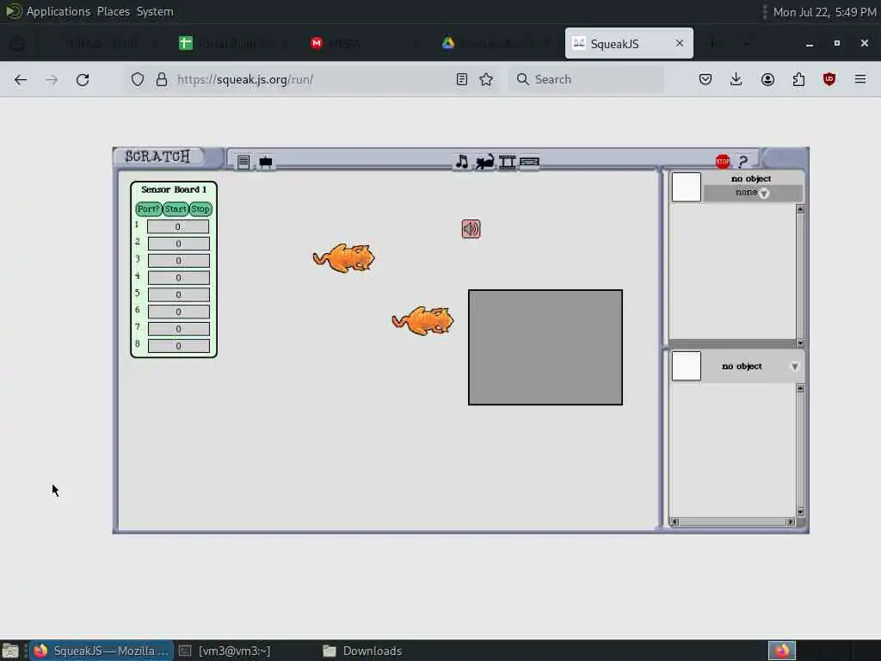
Task: Click the 'Sensor Board 1' title
Action: (174, 189)
